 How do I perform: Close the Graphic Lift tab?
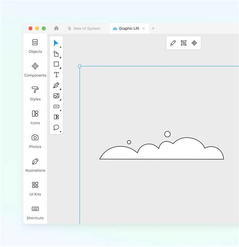tap(144, 29)
